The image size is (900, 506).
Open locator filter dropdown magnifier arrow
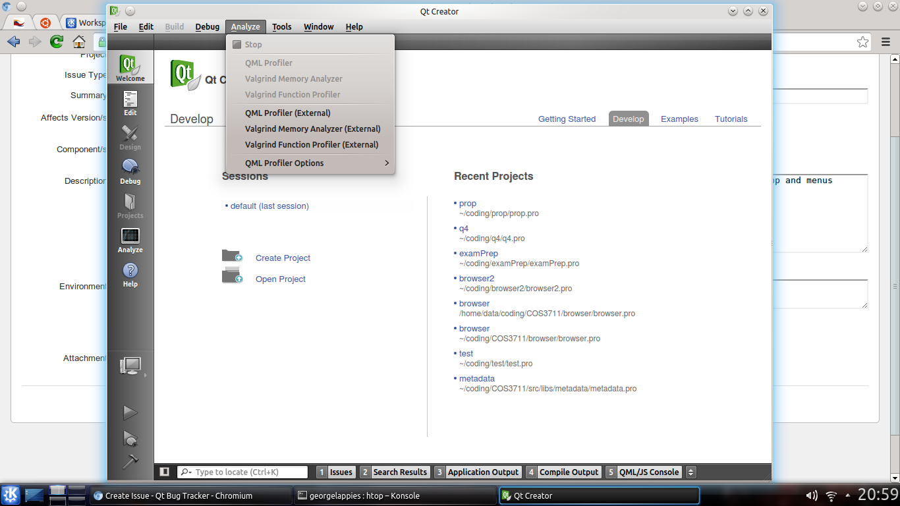click(186, 472)
